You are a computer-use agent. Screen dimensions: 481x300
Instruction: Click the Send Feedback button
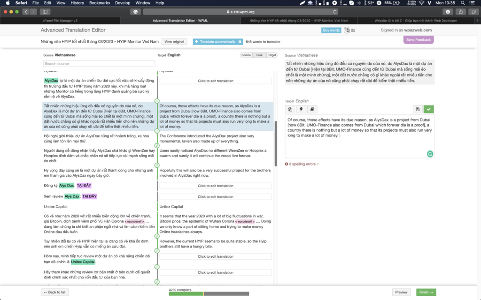419,40
